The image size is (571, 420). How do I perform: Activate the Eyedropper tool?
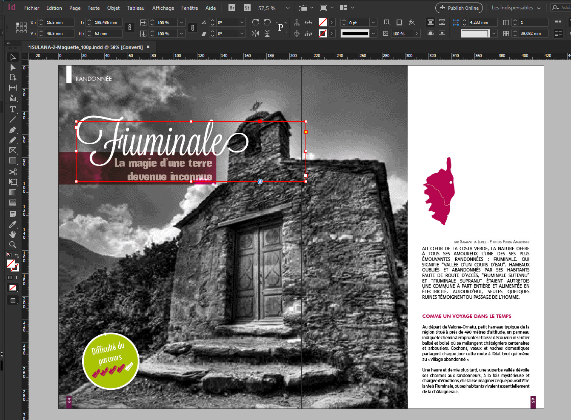(13, 224)
